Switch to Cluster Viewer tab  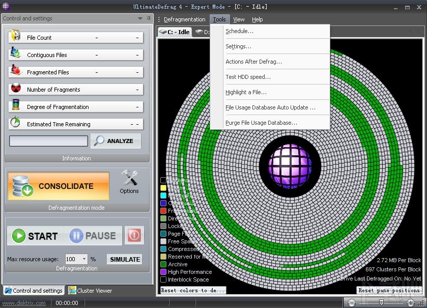click(91, 291)
